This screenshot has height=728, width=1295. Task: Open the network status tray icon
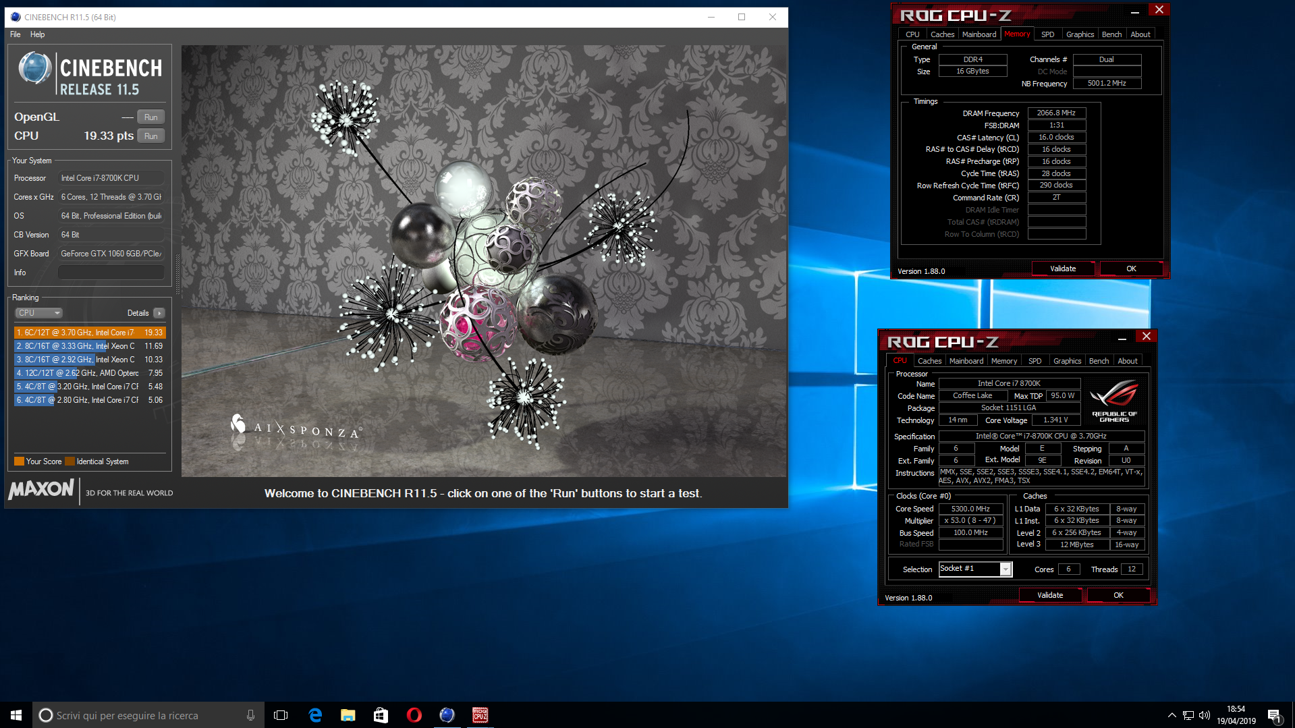click(x=1188, y=715)
